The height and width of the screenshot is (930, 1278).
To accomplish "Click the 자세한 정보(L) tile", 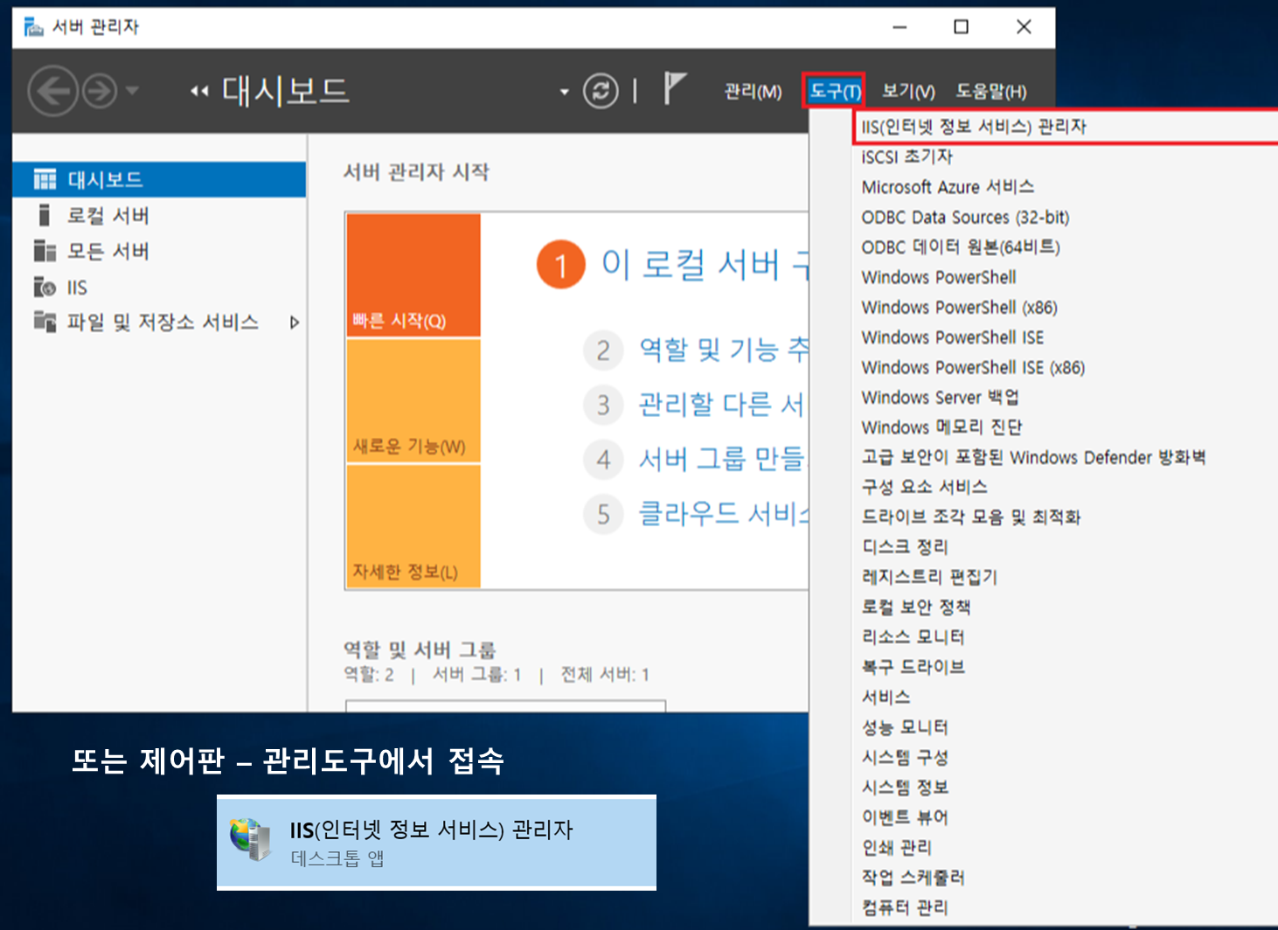I will (413, 526).
